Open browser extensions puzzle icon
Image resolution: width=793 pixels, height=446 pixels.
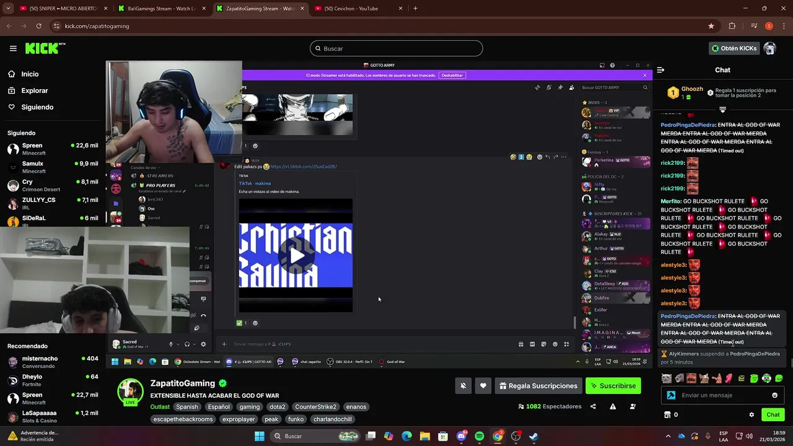[x=732, y=26]
